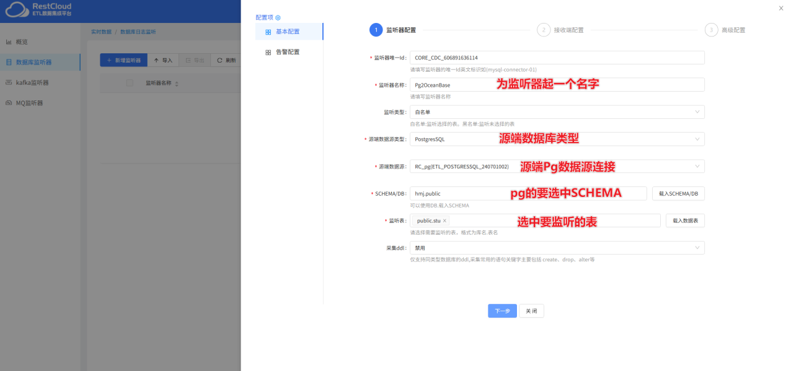Click the 基本配置 grid icon
This screenshot has width=786, height=371.
(268, 32)
